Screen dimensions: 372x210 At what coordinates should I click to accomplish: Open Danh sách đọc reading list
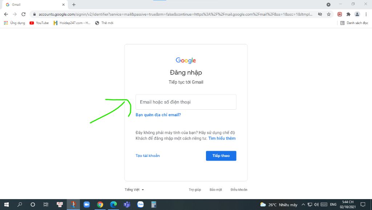pyautogui.click(x=354, y=23)
